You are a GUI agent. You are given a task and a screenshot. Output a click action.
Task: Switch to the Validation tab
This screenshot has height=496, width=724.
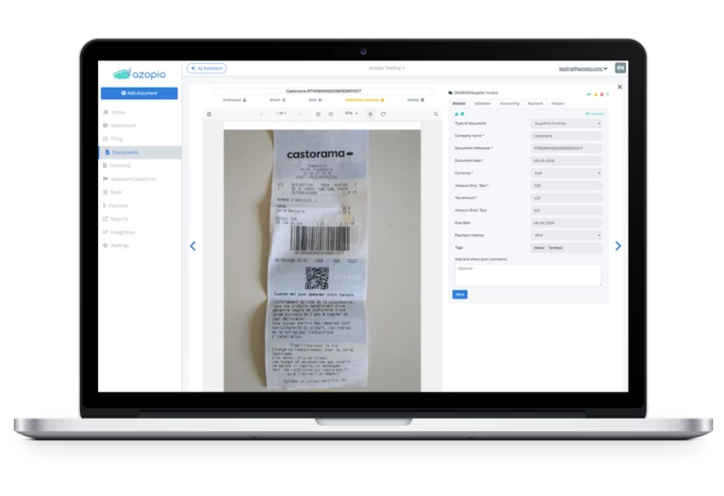(x=483, y=104)
